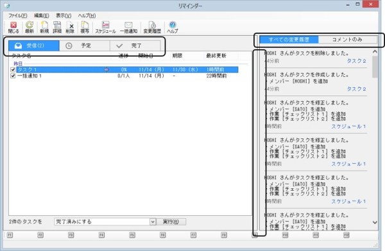The image size is (385, 251).
Task: Open the 表示(V) menu
Action: click(64, 15)
